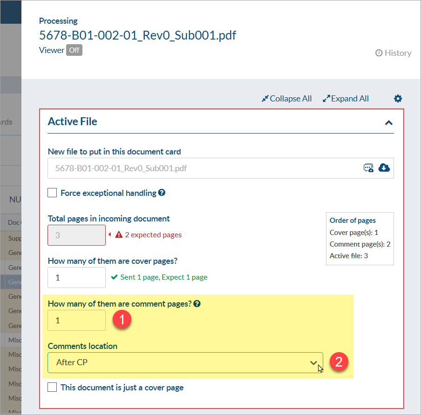Image resolution: width=421 pixels, height=415 pixels.
Task: Enable Force exceptional handling checkbox
Action: click(52, 193)
